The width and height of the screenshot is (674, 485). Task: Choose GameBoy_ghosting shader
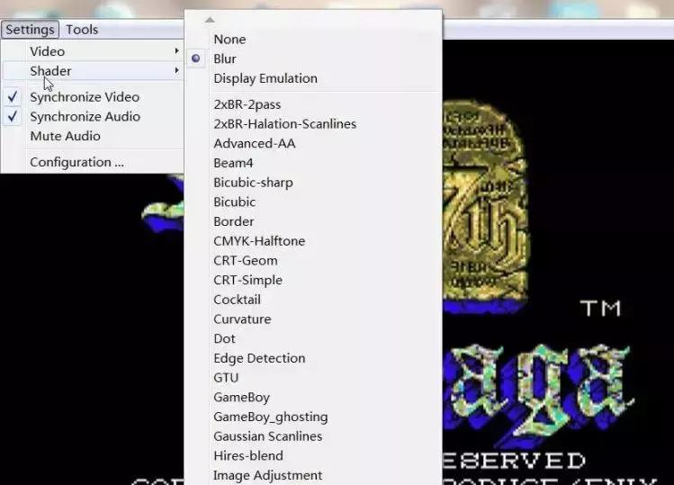click(x=270, y=417)
